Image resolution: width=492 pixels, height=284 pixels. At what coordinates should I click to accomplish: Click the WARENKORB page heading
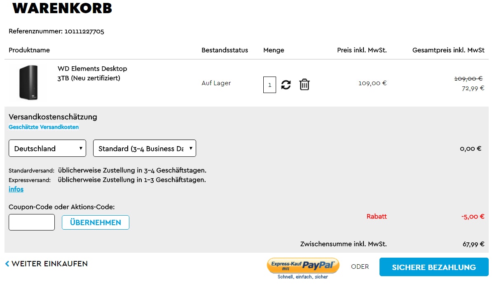(62, 8)
